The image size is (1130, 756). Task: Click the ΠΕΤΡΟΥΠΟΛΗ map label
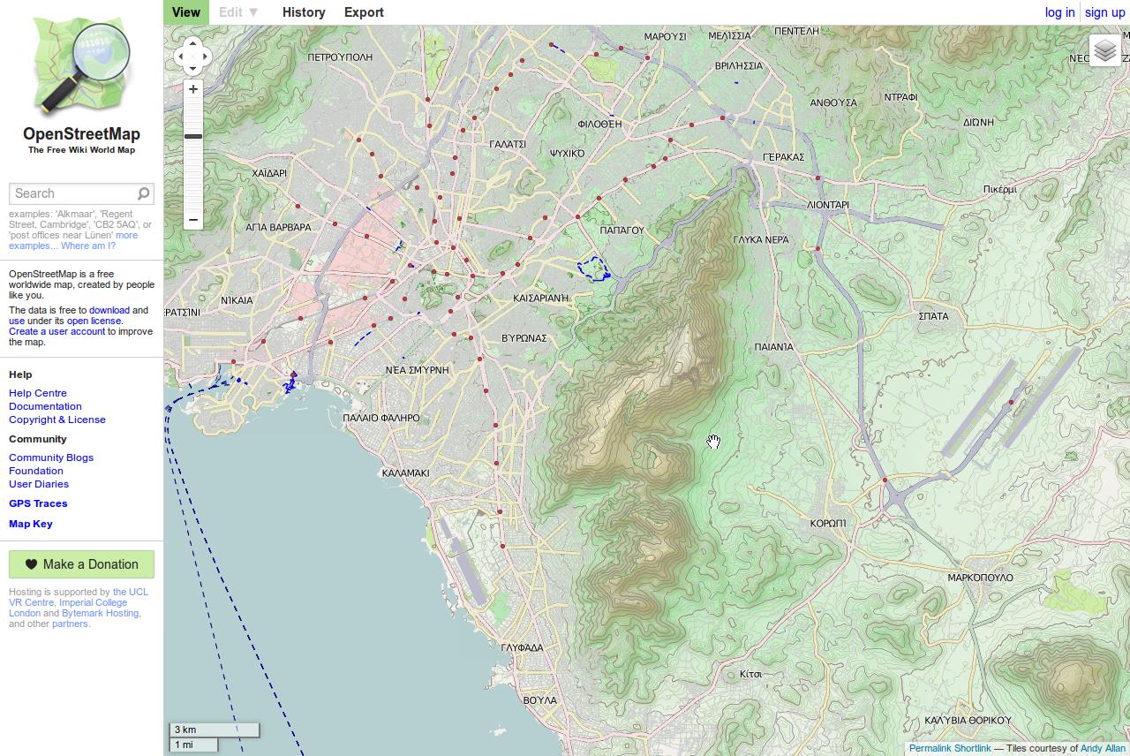[340, 57]
